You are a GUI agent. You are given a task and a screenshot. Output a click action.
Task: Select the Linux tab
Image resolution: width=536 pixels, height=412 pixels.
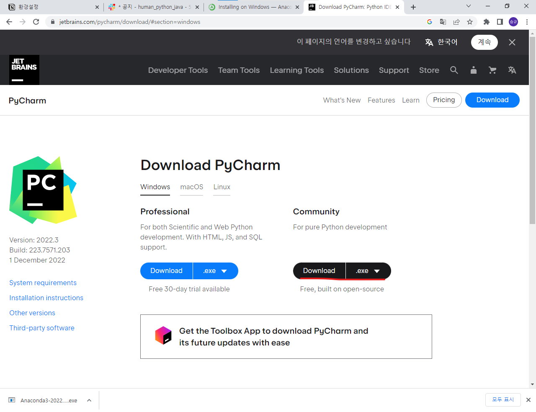click(222, 187)
